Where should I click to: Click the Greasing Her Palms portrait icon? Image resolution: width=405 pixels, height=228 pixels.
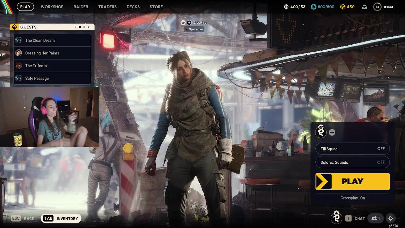tap(19, 53)
